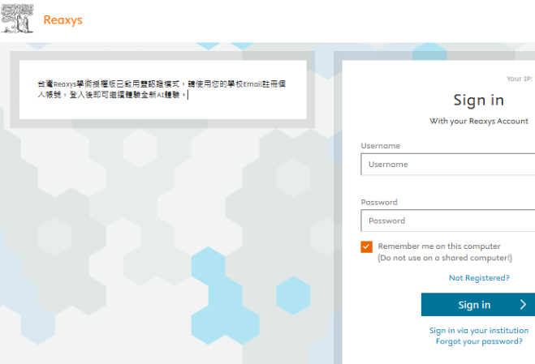This screenshot has width=535, height=364.
Task: Focus the Username input field
Action: pyautogui.click(x=447, y=165)
